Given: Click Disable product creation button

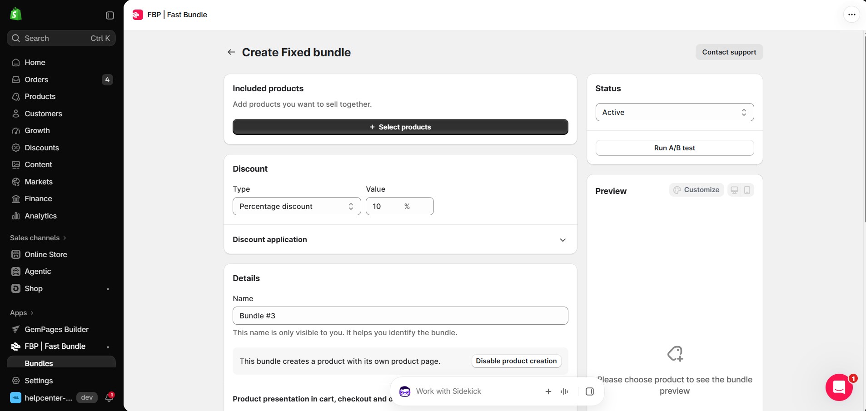Looking at the screenshot, I should (x=516, y=361).
